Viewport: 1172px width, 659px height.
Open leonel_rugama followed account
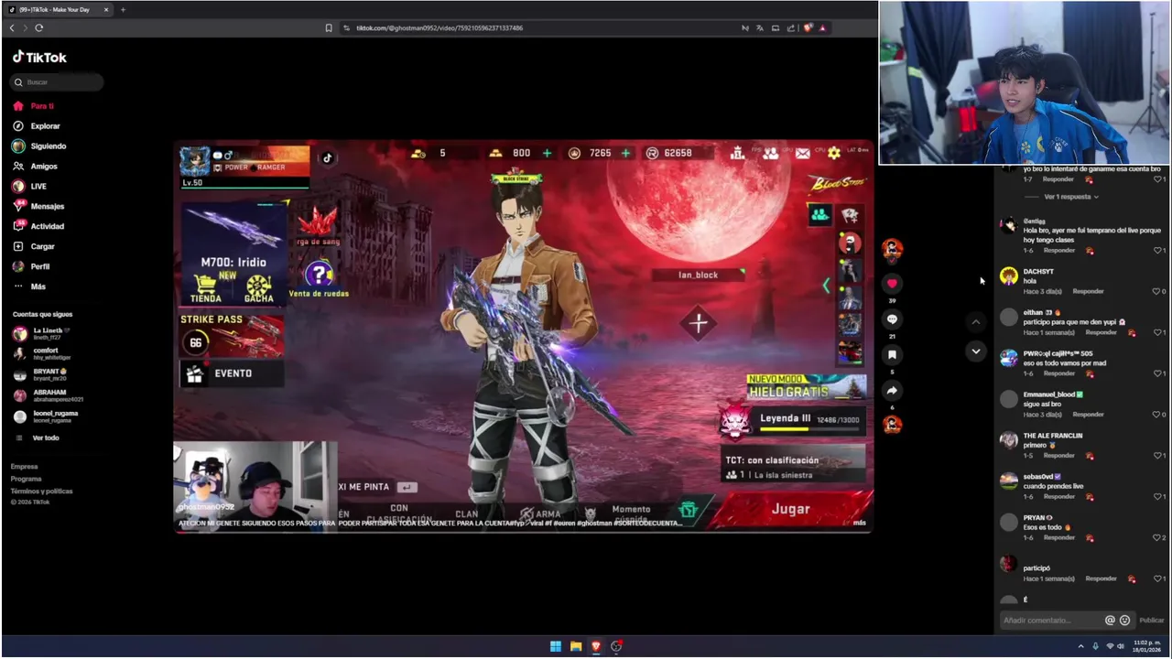coord(55,416)
